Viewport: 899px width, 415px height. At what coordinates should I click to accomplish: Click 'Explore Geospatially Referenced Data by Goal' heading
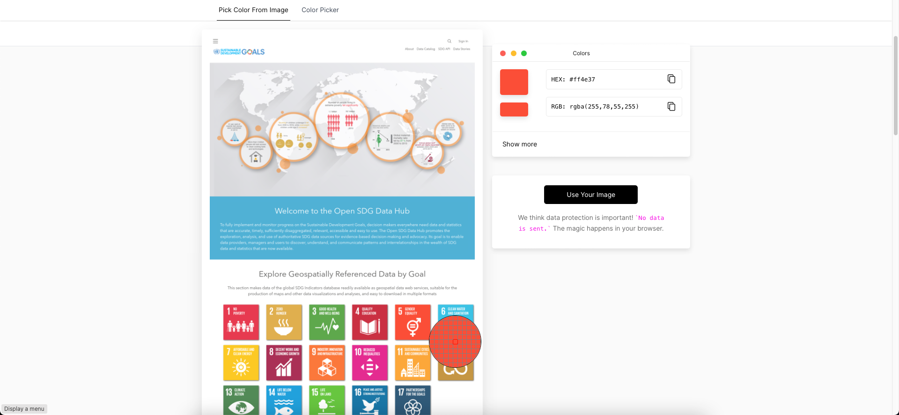coord(342,274)
